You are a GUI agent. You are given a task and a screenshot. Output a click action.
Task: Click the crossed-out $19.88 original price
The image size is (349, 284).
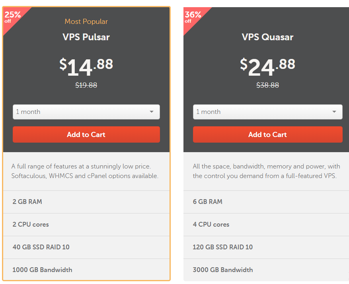click(x=86, y=85)
